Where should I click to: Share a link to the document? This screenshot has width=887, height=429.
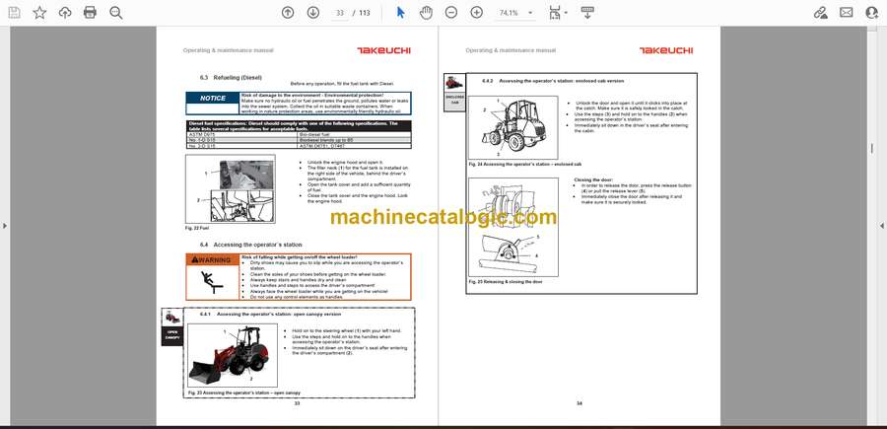coord(820,13)
